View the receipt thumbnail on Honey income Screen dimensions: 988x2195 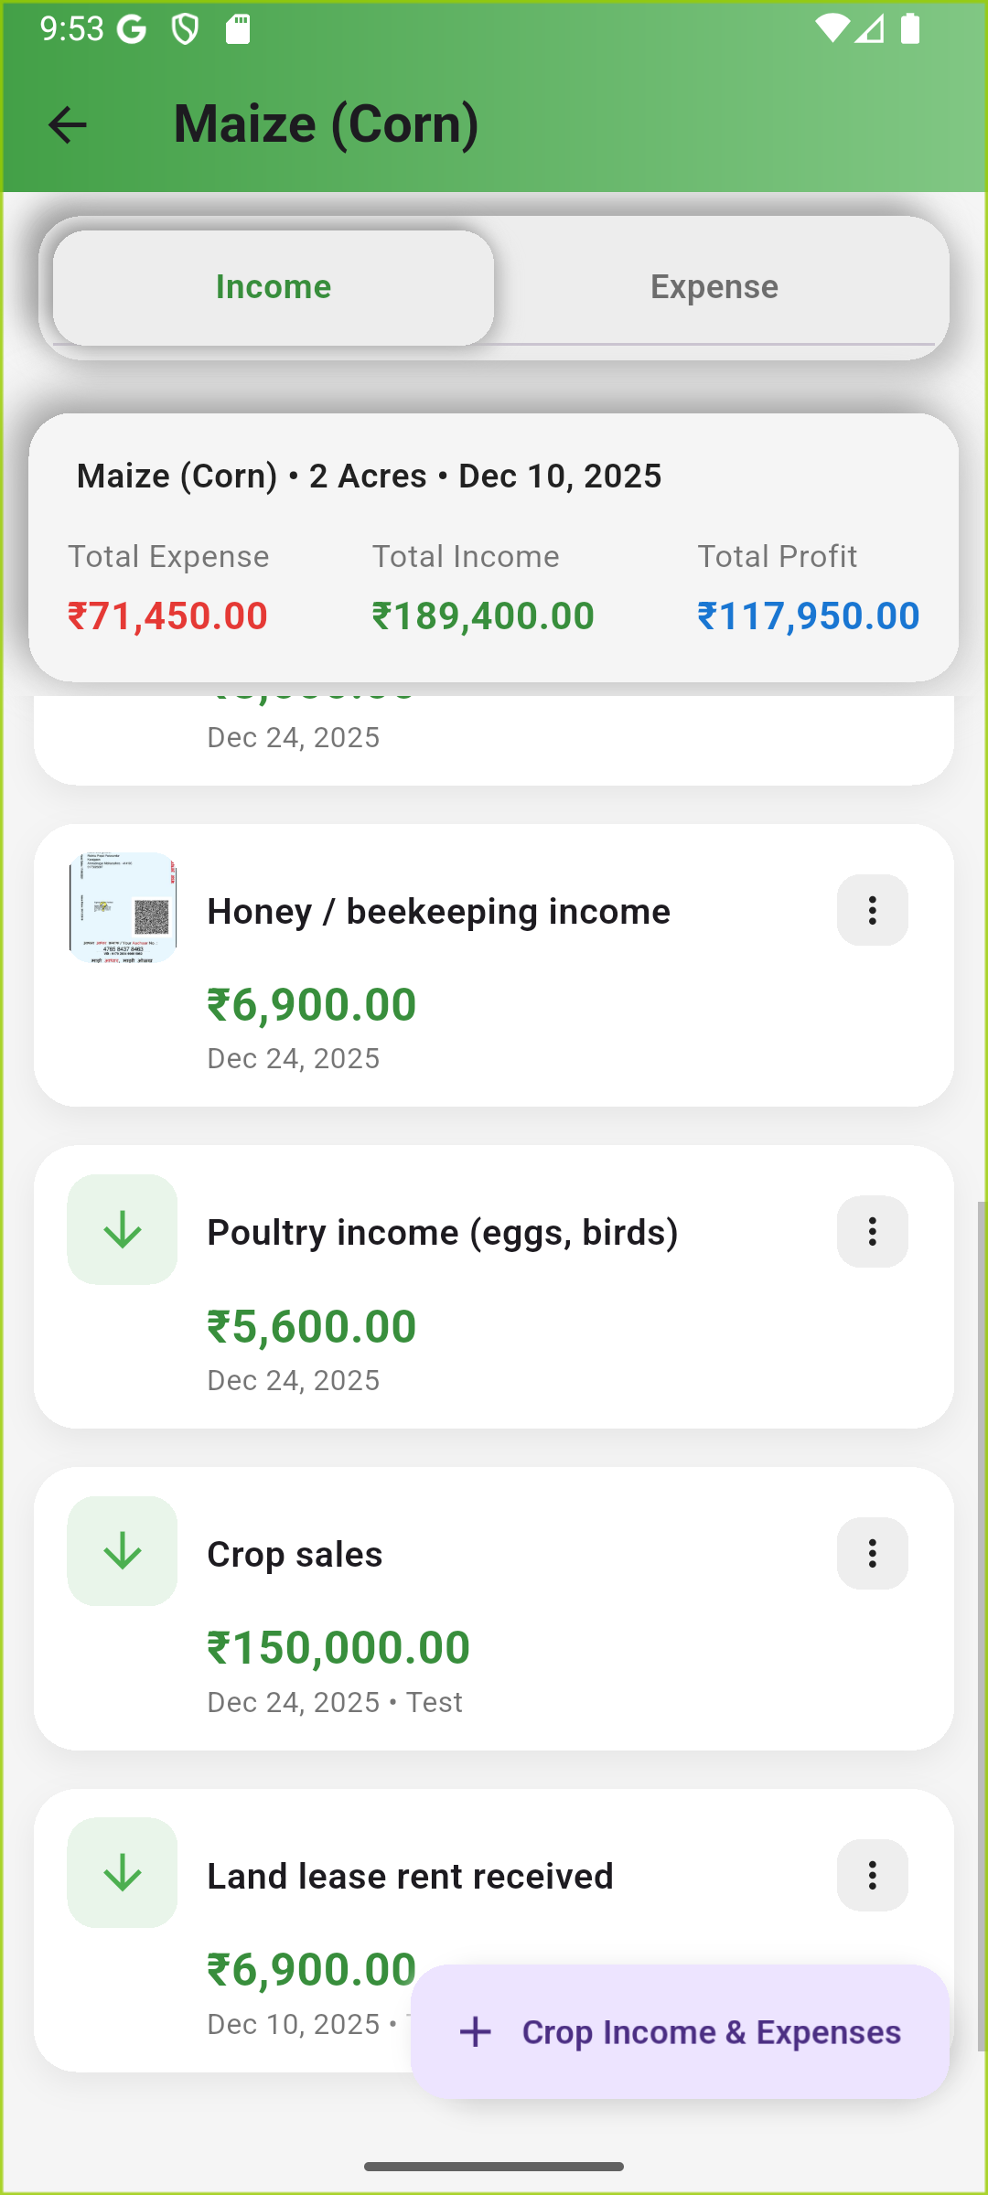click(x=122, y=908)
